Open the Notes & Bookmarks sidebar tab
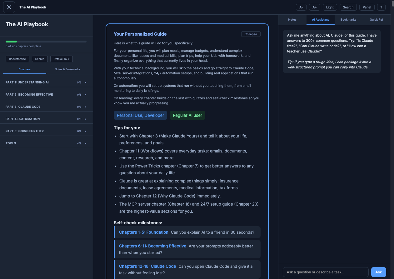This screenshot has height=279, width=394. point(67,69)
